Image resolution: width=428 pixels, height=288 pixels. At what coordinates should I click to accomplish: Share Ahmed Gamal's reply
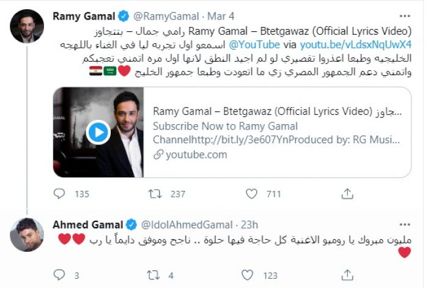(x=347, y=275)
